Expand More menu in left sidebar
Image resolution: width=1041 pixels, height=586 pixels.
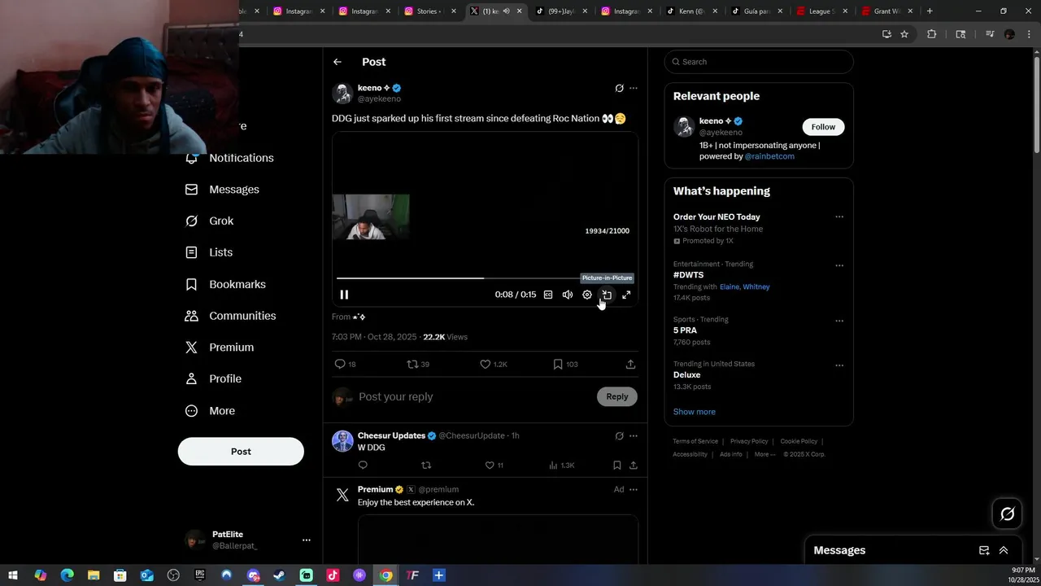[x=210, y=411]
